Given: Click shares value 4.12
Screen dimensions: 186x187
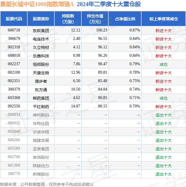Looking at the screenshot, I should (x=76, y=47).
